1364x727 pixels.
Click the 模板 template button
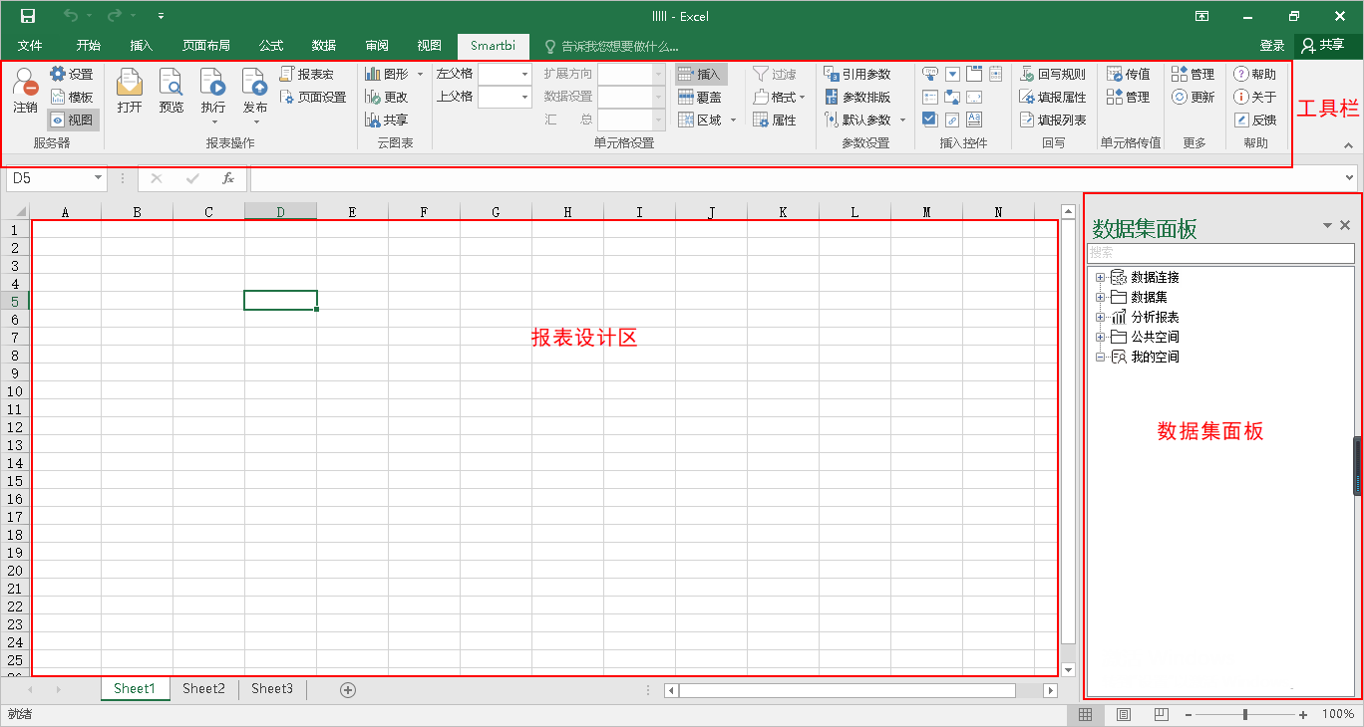(x=71, y=97)
